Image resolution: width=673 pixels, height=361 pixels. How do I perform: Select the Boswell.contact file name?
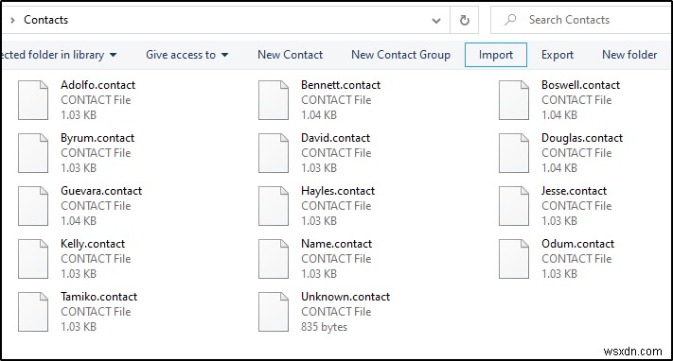pyautogui.click(x=581, y=85)
